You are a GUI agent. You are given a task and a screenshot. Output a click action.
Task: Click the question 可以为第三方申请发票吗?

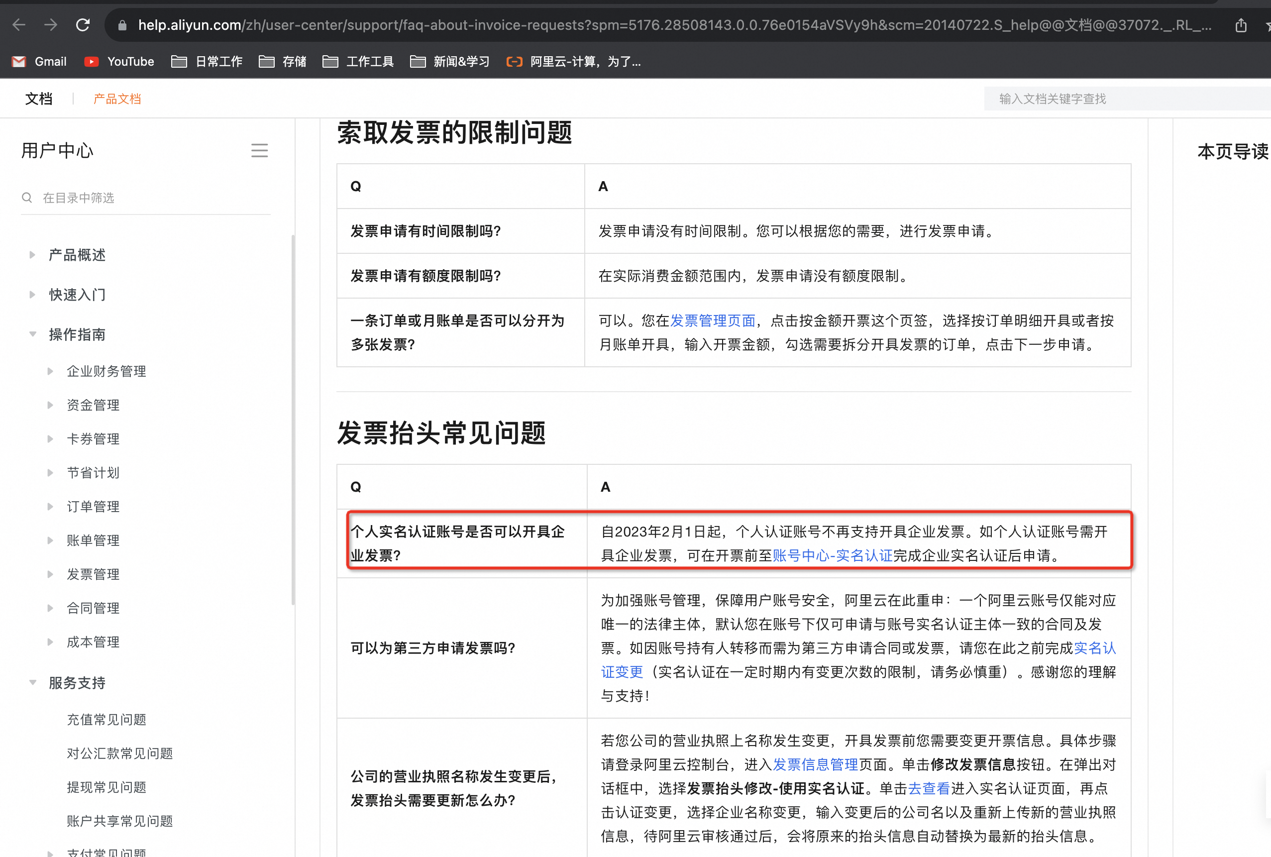click(x=433, y=648)
